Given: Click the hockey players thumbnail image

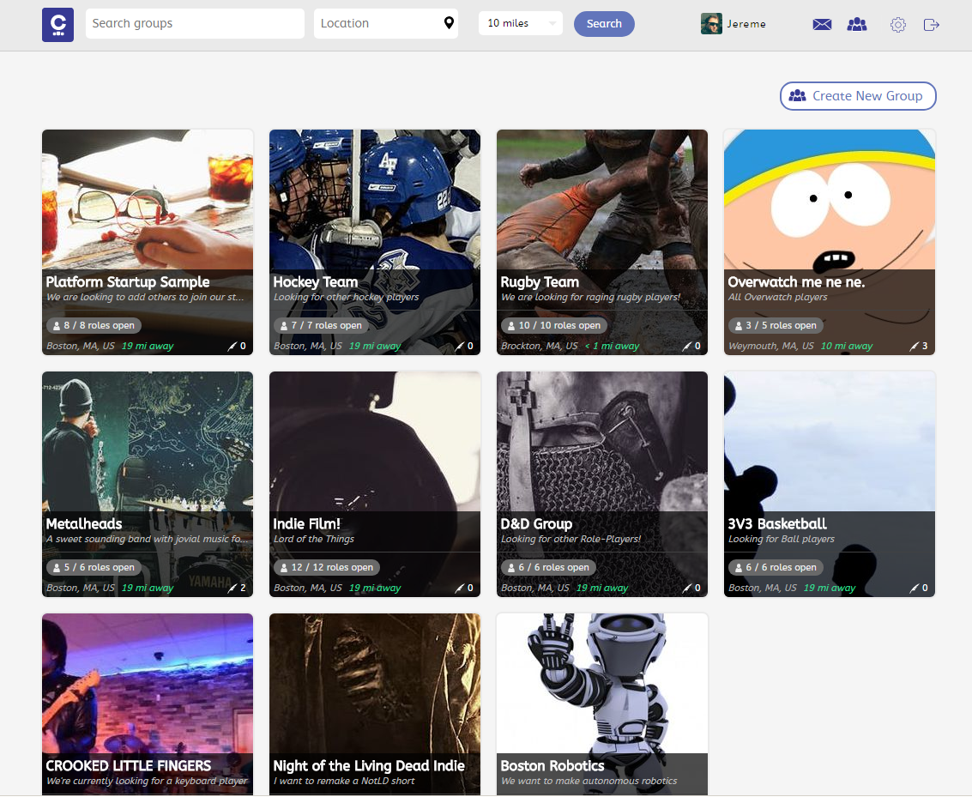Looking at the screenshot, I should [x=374, y=200].
